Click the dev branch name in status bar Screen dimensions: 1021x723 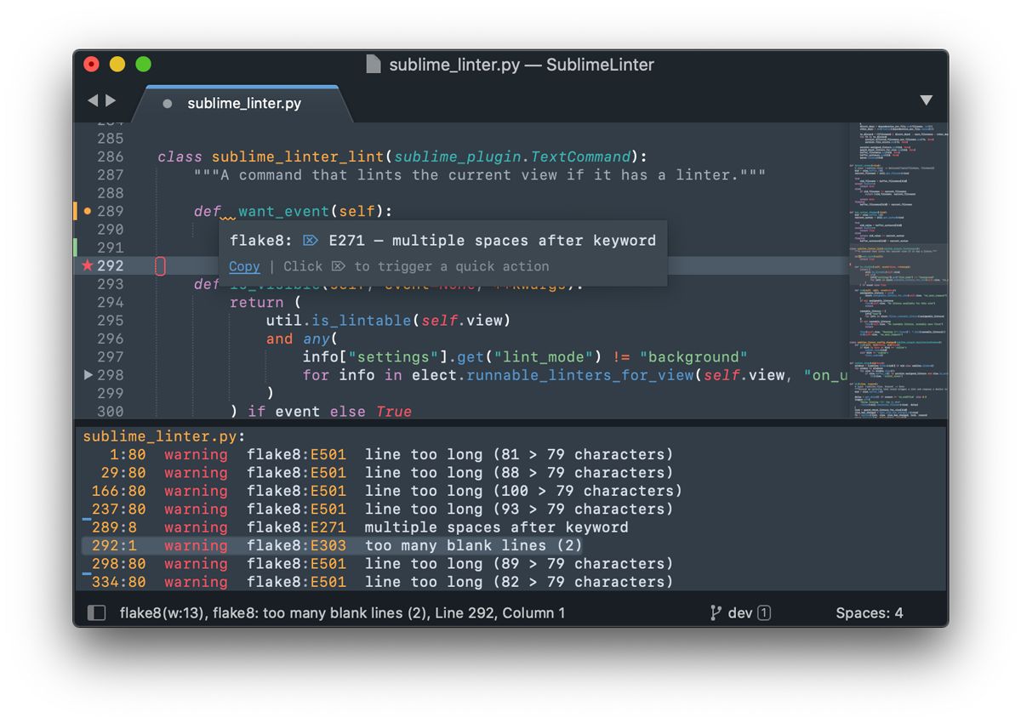tap(740, 612)
